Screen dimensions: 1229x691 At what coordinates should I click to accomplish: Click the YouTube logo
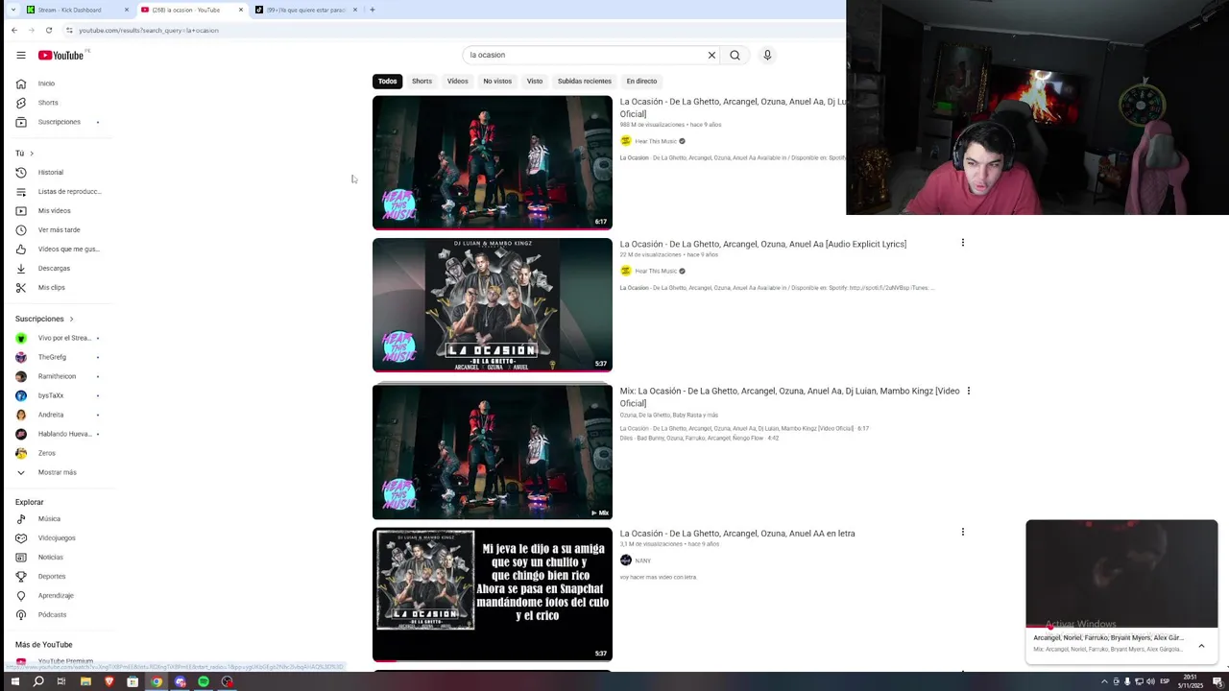61,55
